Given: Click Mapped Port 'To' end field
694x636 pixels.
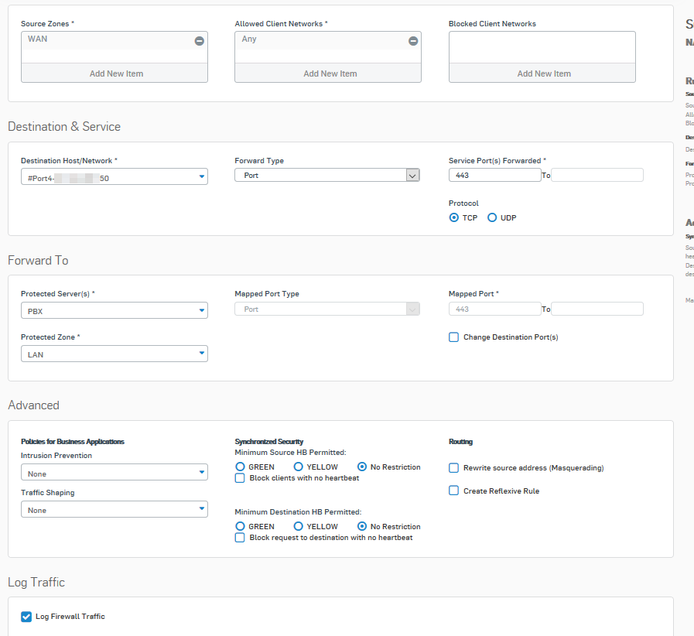Looking at the screenshot, I should pyautogui.click(x=597, y=309).
